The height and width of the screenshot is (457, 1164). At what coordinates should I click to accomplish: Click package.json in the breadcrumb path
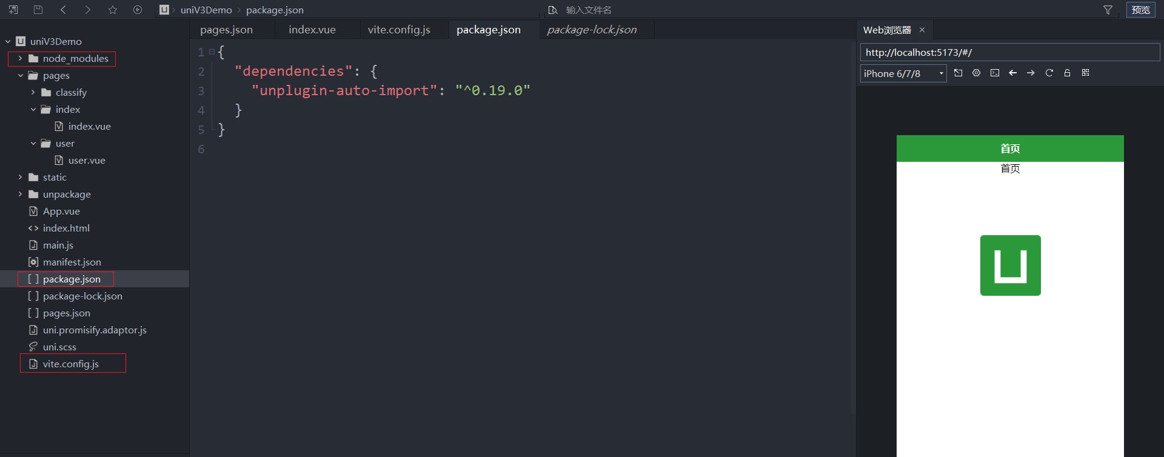click(x=275, y=10)
